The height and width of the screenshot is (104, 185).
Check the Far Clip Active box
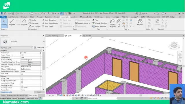click(22, 86)
